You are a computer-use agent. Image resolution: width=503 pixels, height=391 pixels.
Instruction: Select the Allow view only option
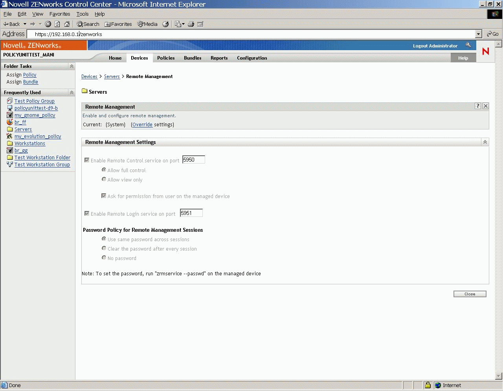click(104, 179)
